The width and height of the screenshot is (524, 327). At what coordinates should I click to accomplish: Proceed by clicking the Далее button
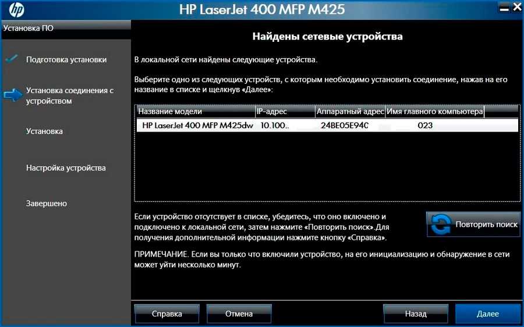[487, 314]
